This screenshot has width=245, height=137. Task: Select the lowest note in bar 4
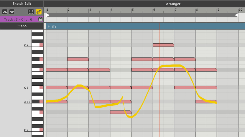121,112
